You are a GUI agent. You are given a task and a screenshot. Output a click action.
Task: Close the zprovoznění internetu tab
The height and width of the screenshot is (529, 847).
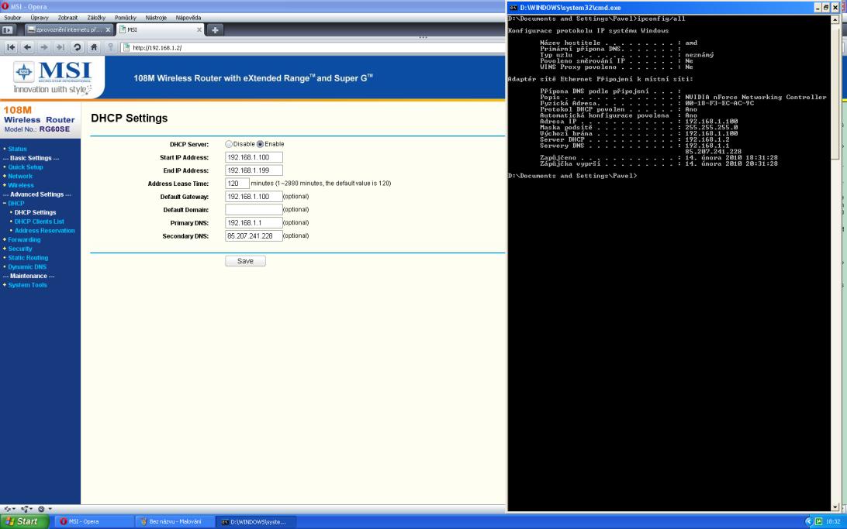point(108,29)
